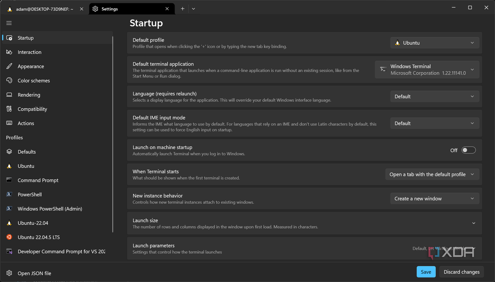This screenshot has width=495, height=282.
Task: Click the Developer Command Prompt for VS icon
Action: [9, 251]
